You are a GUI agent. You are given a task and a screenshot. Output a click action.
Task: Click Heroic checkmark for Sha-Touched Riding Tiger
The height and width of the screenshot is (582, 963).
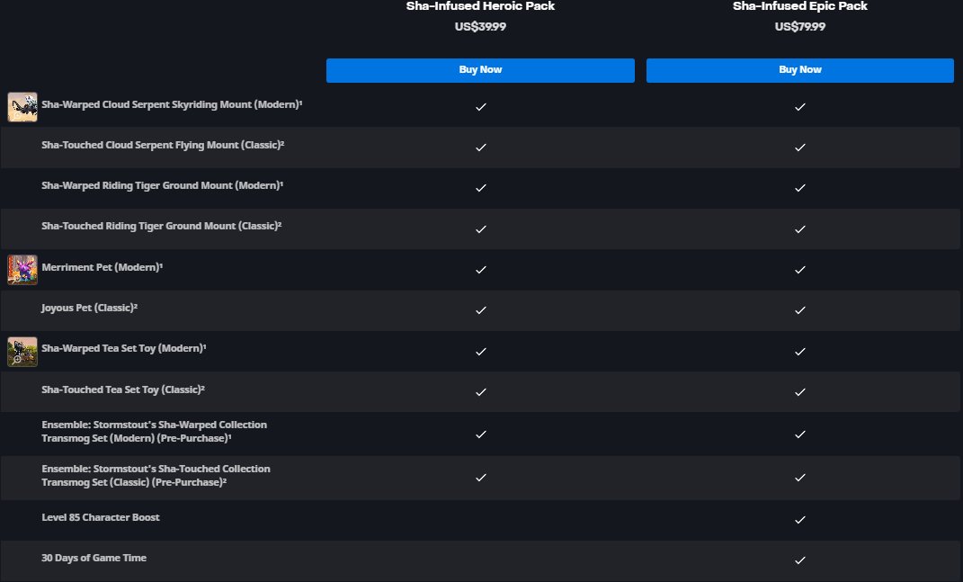[x=481, y=229]
